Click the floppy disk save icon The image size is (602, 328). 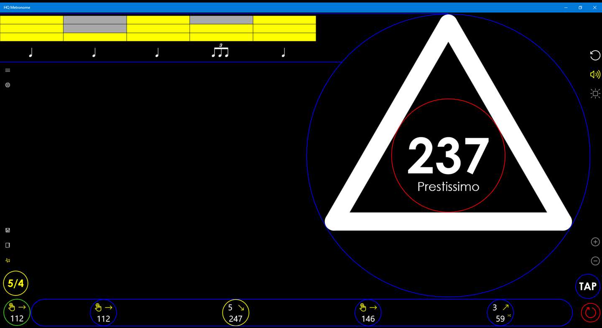coord(8,230)
